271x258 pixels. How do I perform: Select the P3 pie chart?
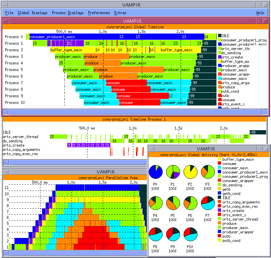(x=208, y=172)
